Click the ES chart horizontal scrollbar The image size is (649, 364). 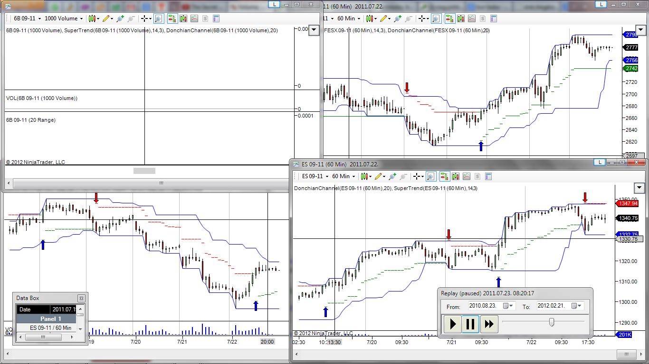[626, 354]
